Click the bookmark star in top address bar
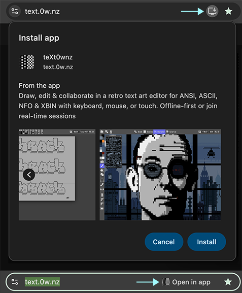 pyautogui.click(x=228, y=11)
